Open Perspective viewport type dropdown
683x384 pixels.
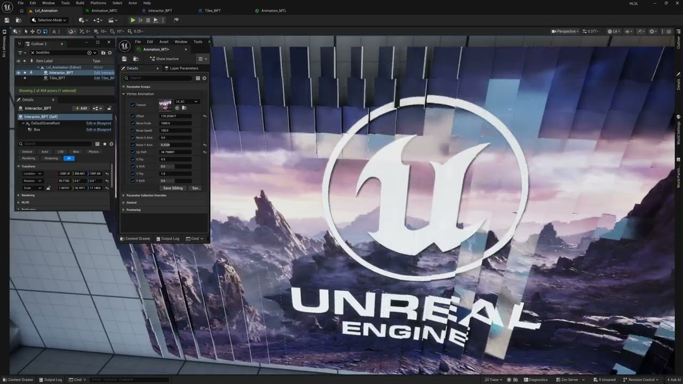click(x=565, y=31)
